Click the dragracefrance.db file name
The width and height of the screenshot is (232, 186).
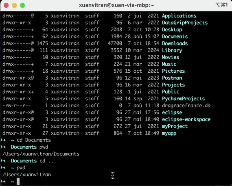pos(186,106)
